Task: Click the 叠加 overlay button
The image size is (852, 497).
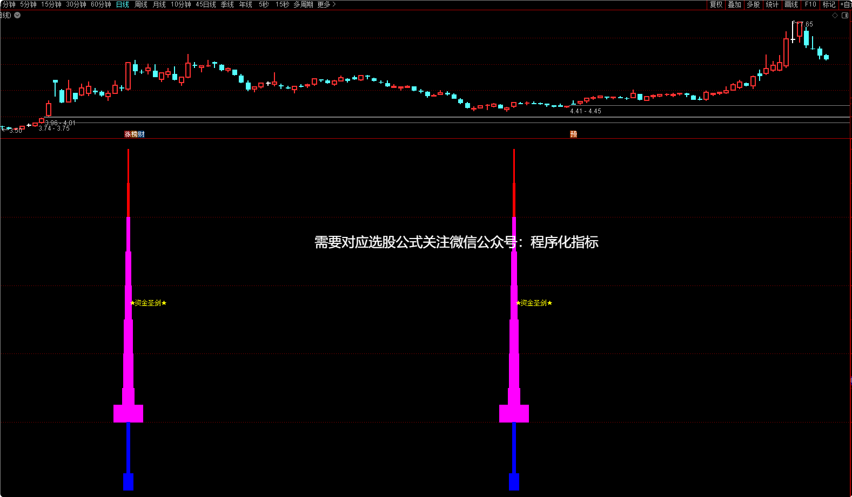Action: pyautogui.click(x=734, y=4)
